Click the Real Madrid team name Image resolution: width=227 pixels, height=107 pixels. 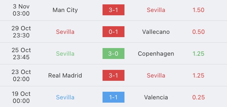(65, 75)
